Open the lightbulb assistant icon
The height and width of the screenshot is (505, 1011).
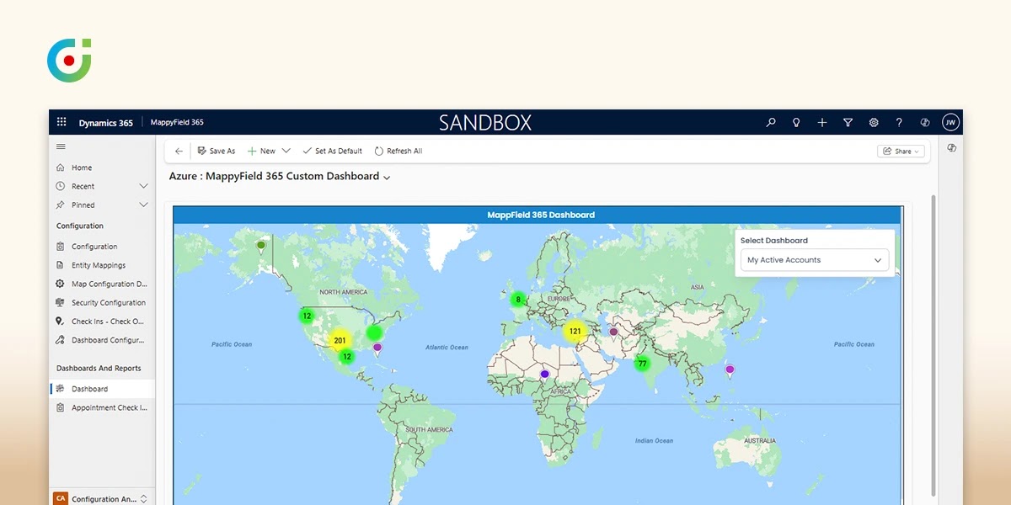(796, 122)
